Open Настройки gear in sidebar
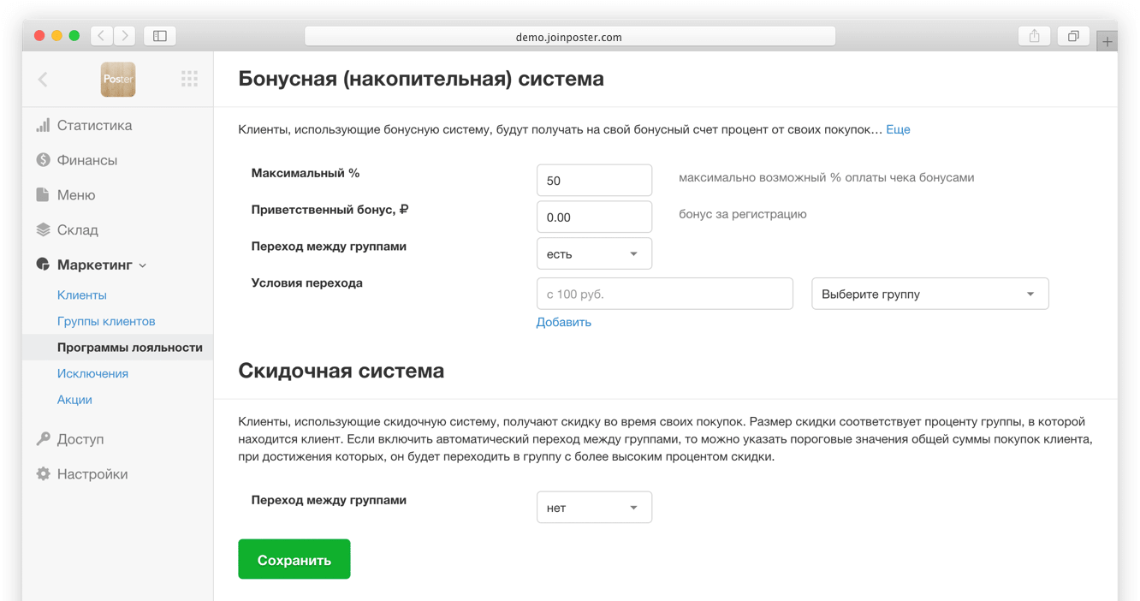The image size is (1140, 601). pyautogui.click(x=81, y=473)
